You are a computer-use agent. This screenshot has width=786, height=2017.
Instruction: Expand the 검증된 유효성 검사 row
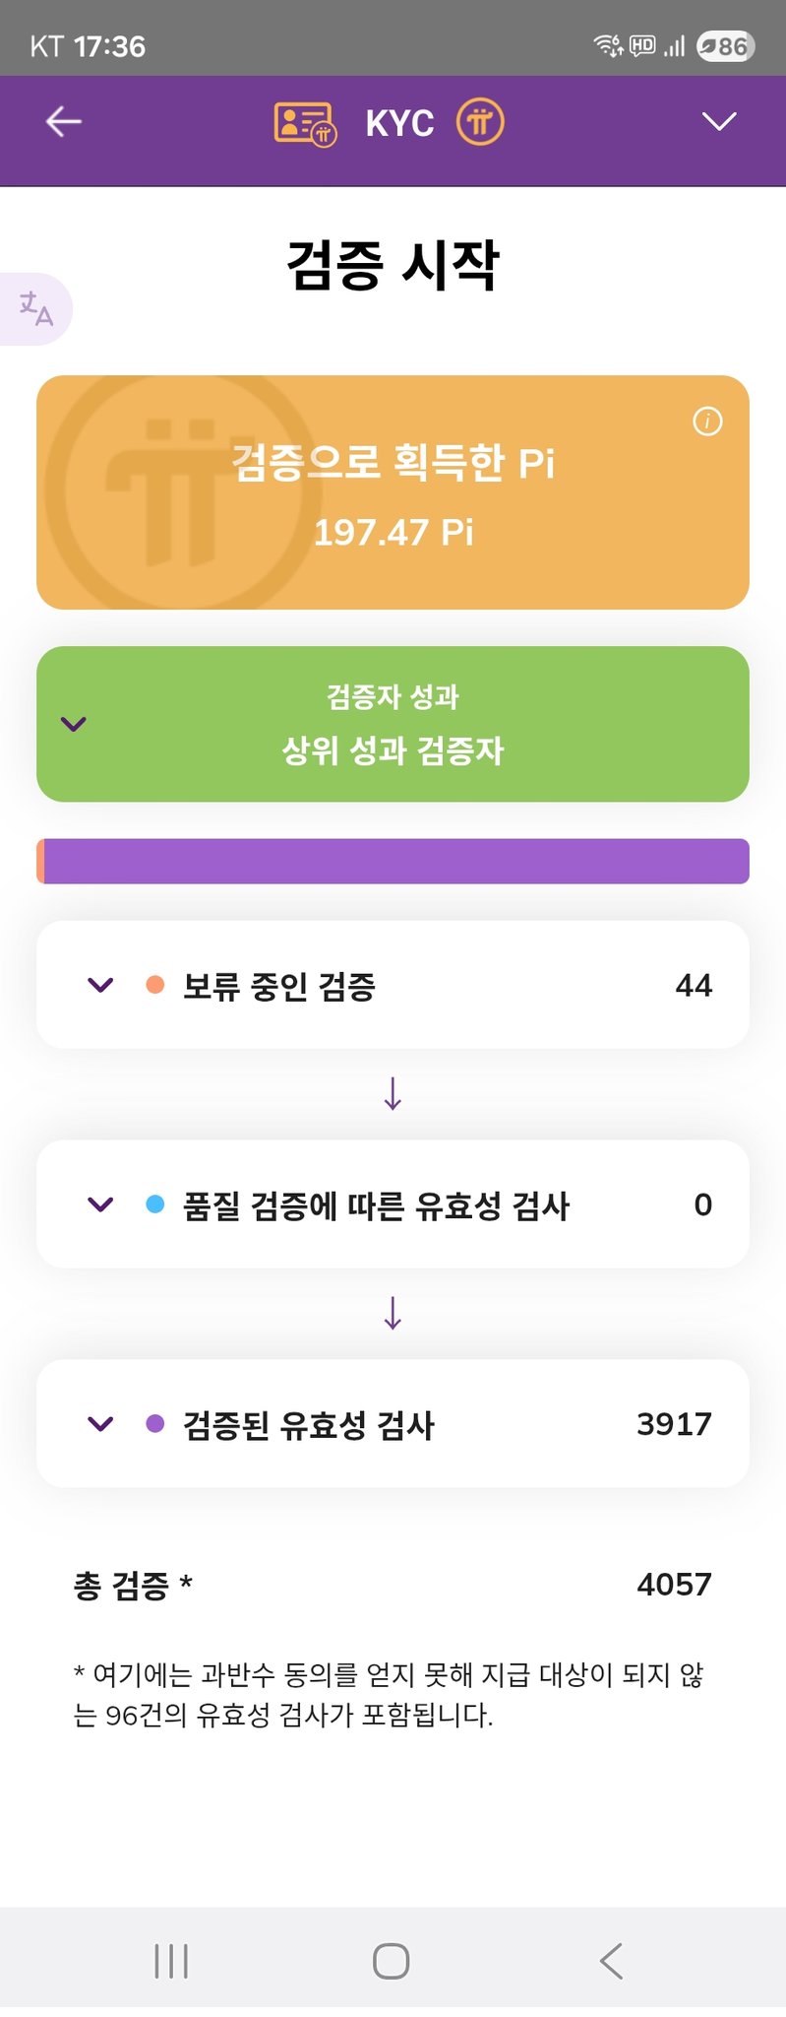(x=100, y=1424)
